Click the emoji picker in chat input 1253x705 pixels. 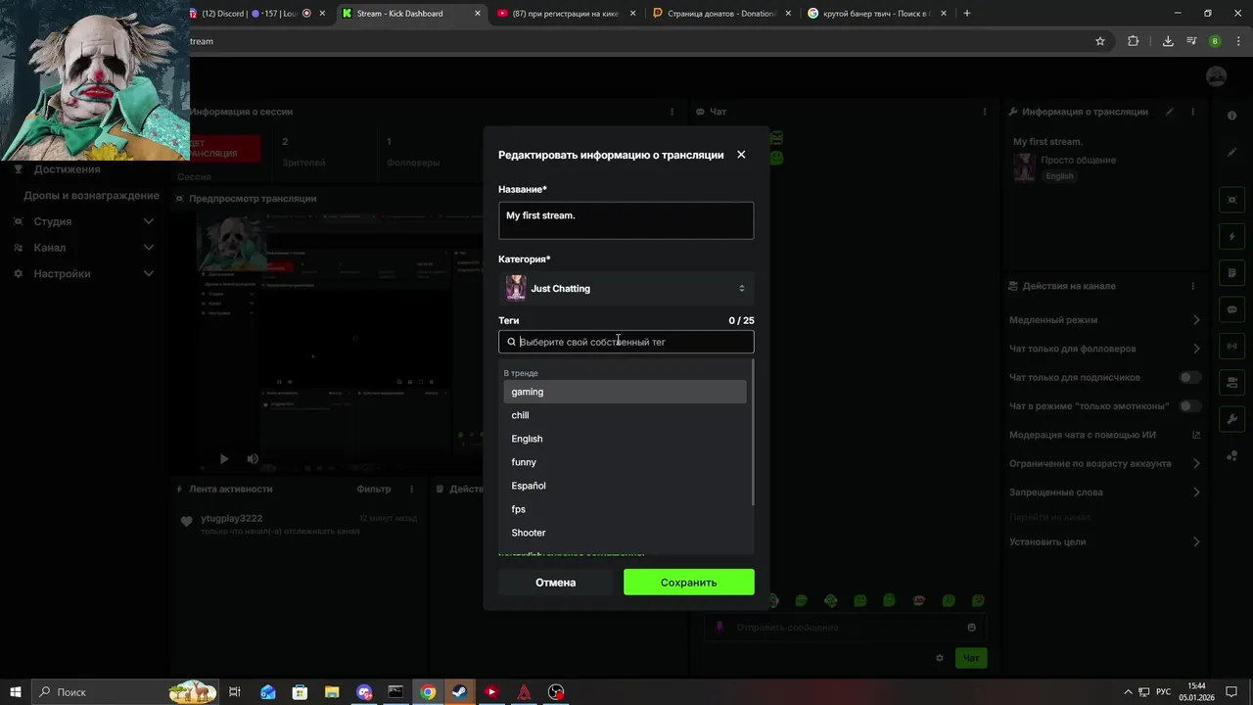[971, 628]
